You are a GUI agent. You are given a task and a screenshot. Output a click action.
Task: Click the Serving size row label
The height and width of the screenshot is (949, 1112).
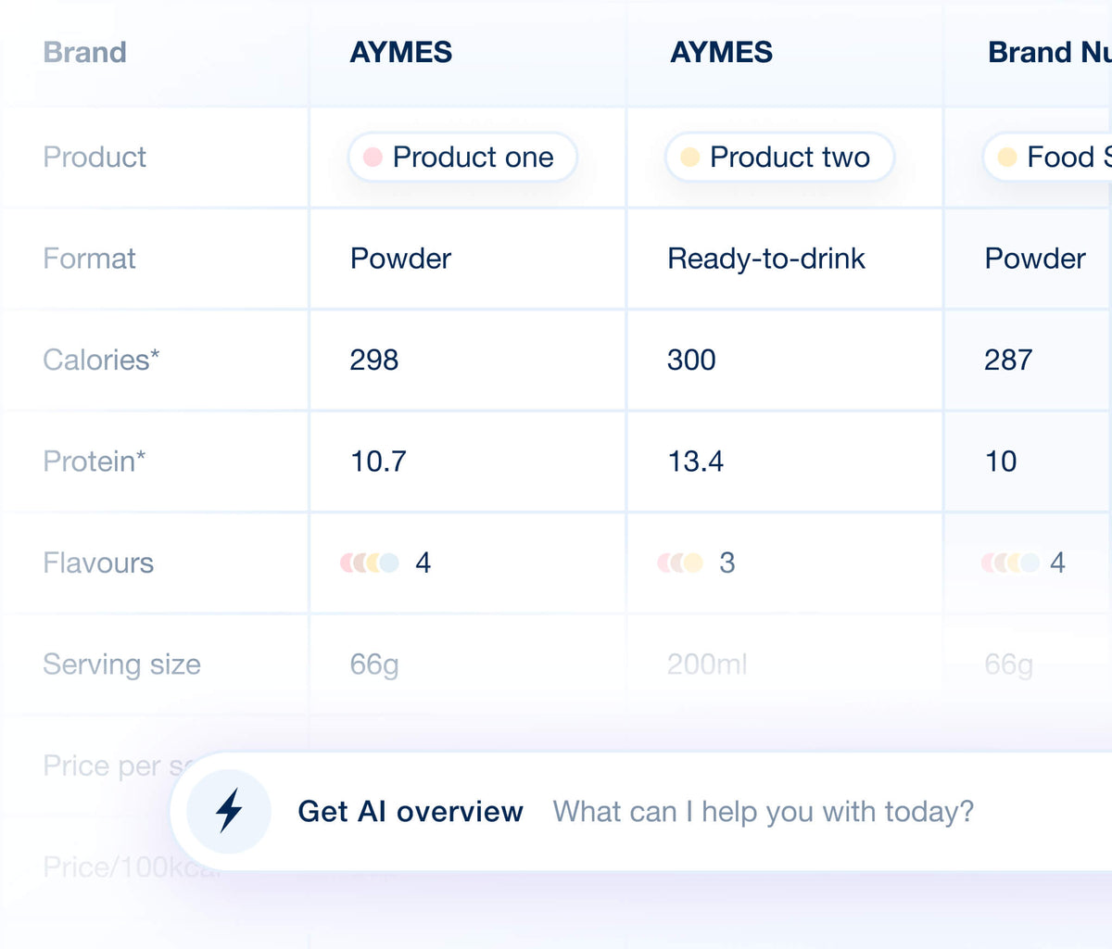coord(121,664)
